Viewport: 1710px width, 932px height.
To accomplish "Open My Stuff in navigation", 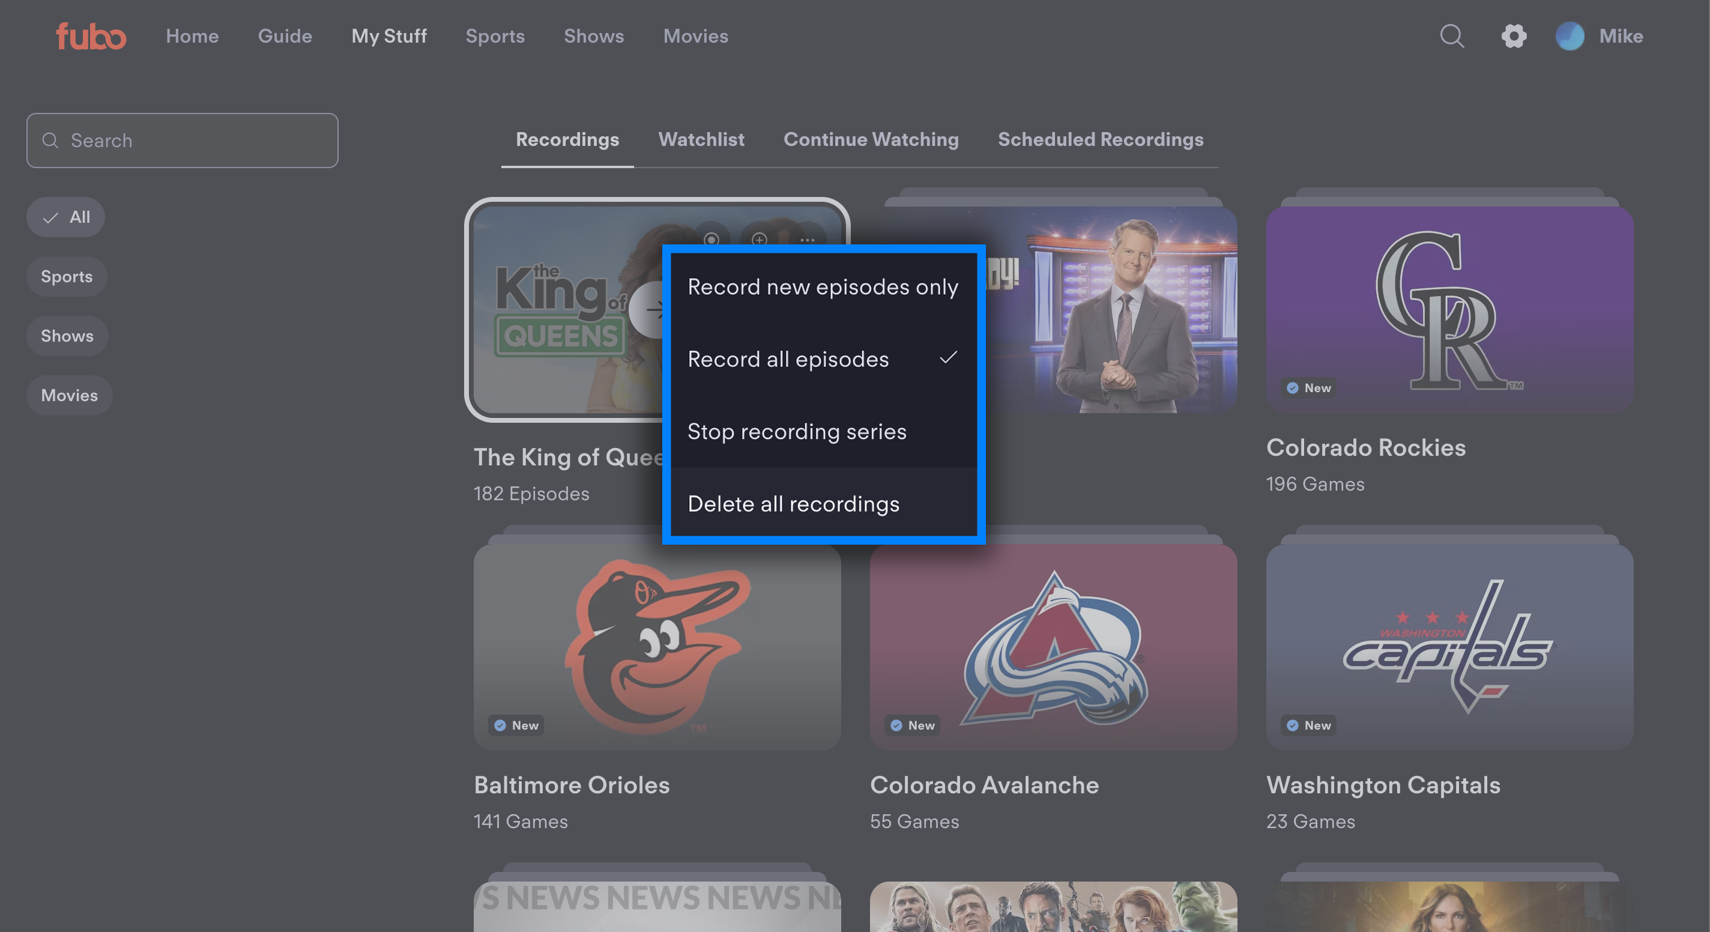I will (389, 36).
